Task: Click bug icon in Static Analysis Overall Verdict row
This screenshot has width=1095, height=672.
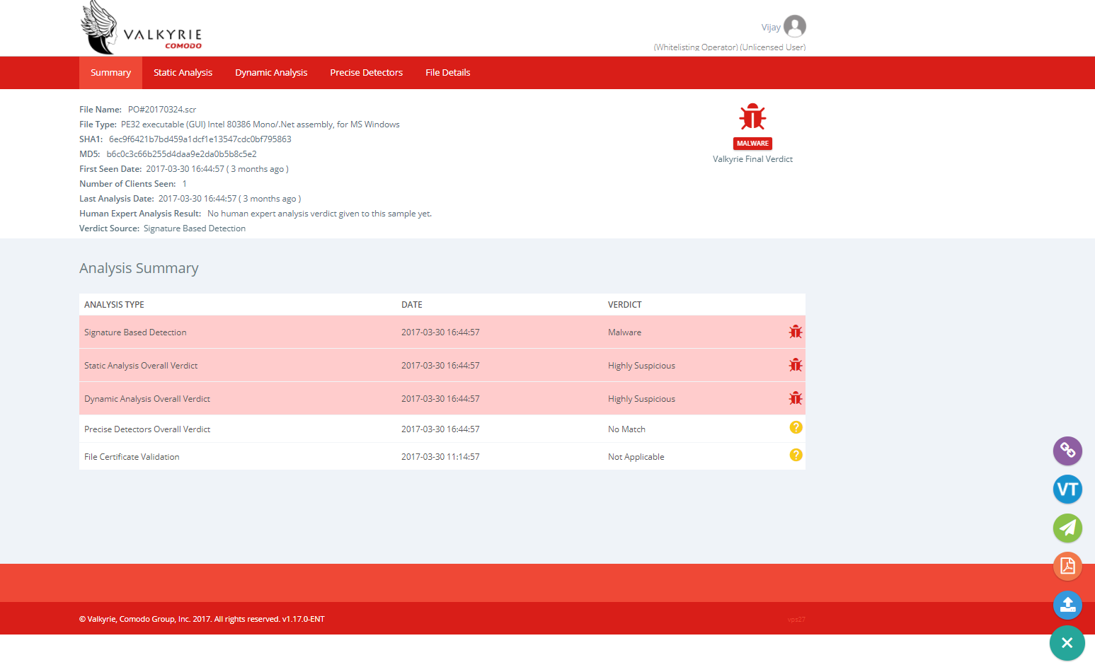Action: 796,365
